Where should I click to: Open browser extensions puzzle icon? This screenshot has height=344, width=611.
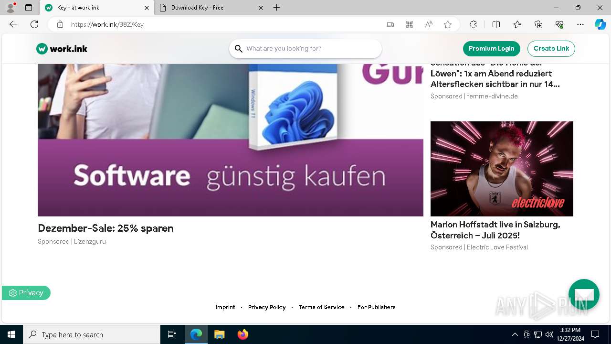[x=473, y=24]
